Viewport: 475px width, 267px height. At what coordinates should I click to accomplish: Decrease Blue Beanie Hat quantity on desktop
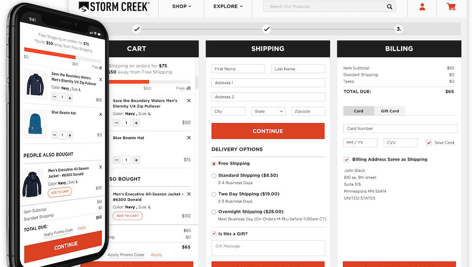pyautogui.click(x=116, y=160)
